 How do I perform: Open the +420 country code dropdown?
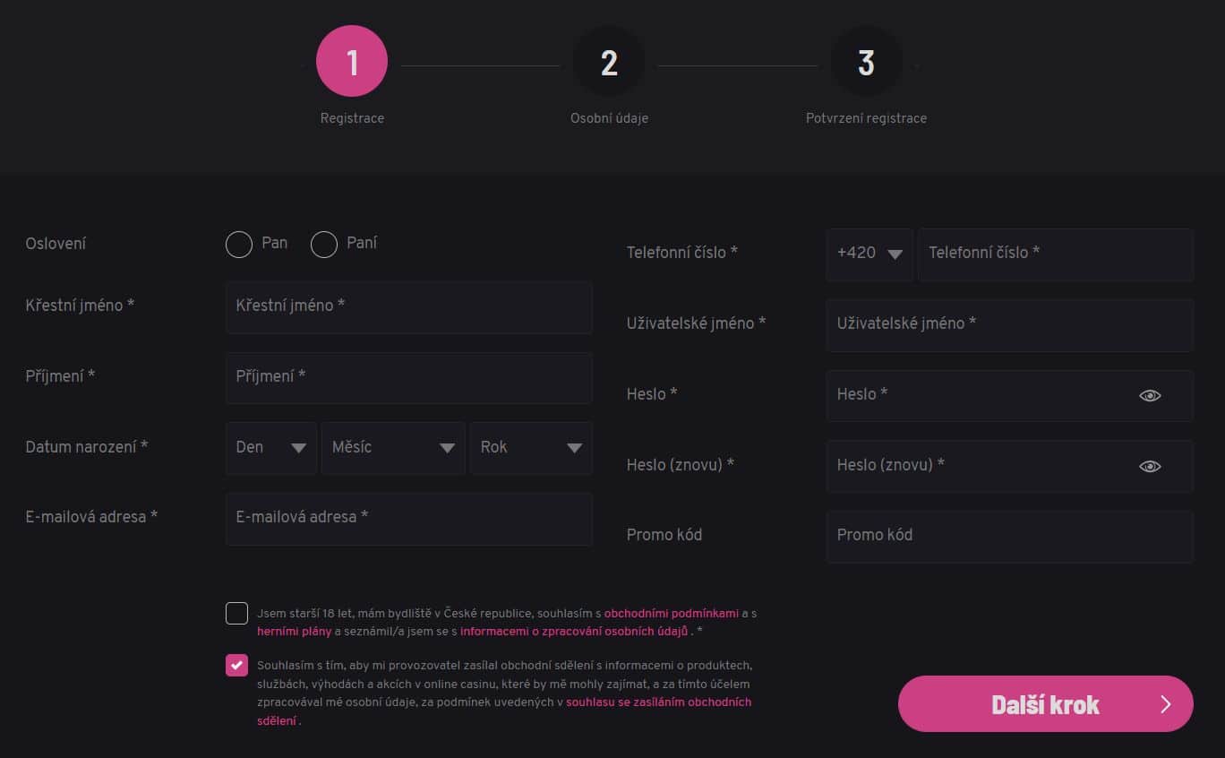869,254
